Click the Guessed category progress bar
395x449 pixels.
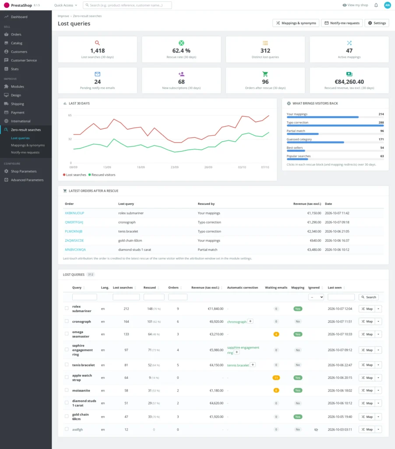(335, 143)
